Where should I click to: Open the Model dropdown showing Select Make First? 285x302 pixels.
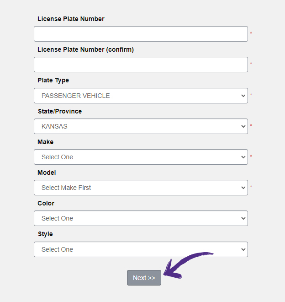click(141, 188)
